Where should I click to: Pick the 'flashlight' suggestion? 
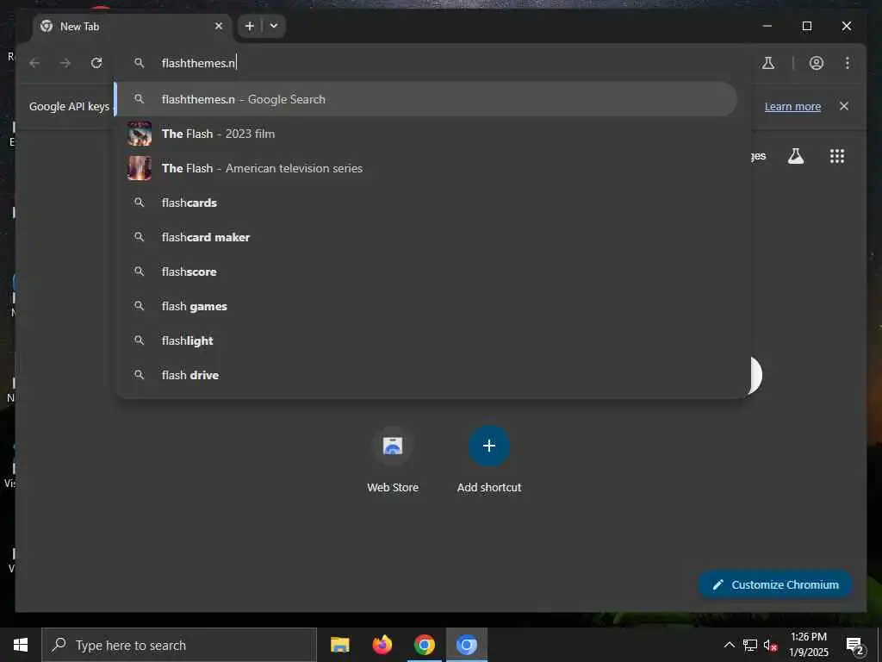425,340
